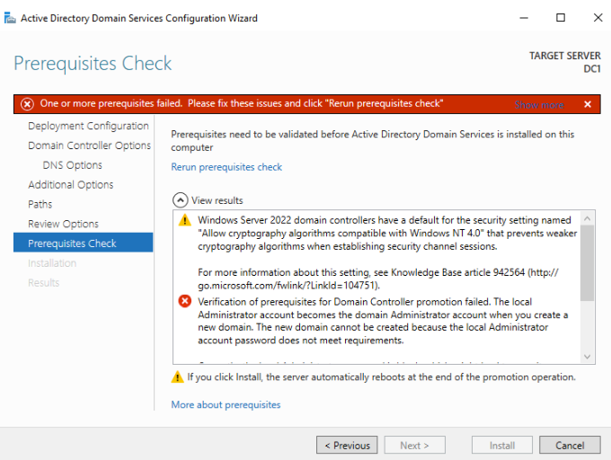Viewport: 611px width, 460px height.
Task: Click the red error icon beside verification failure
Action: 184,302
